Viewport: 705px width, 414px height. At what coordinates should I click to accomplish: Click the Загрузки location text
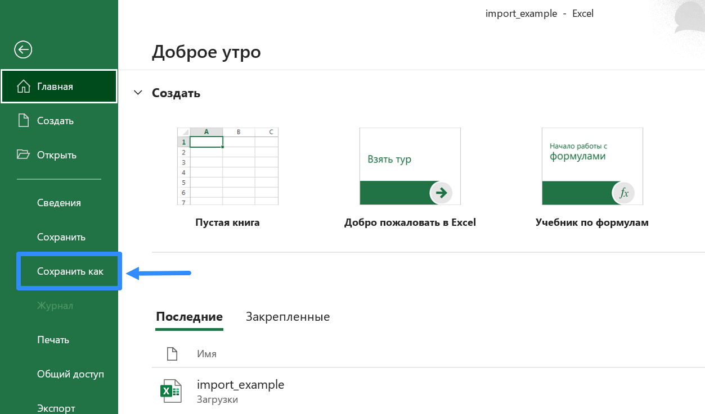click(x=217, y=400)
